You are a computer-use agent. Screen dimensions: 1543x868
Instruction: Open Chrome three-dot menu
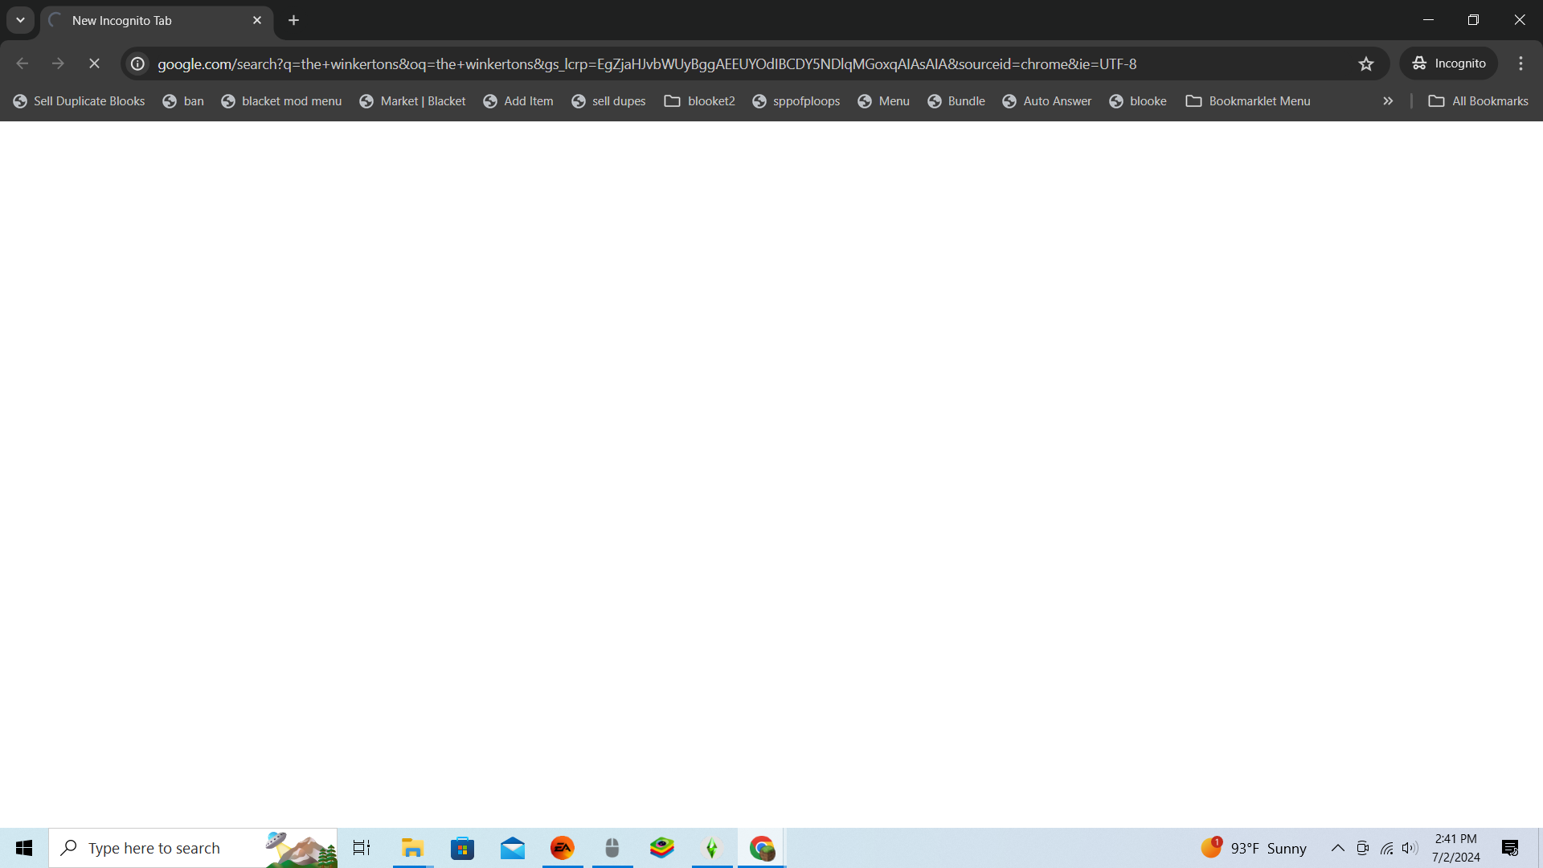point(1520,63)
